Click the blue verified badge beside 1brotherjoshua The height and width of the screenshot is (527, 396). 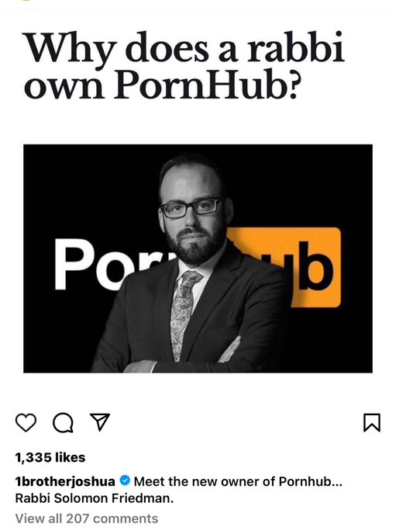[x=125, y=481]
